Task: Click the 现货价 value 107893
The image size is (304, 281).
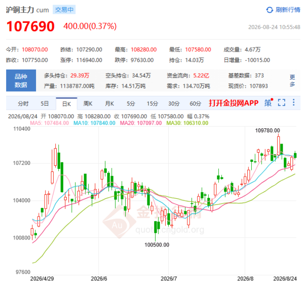Action: [258, 86]
